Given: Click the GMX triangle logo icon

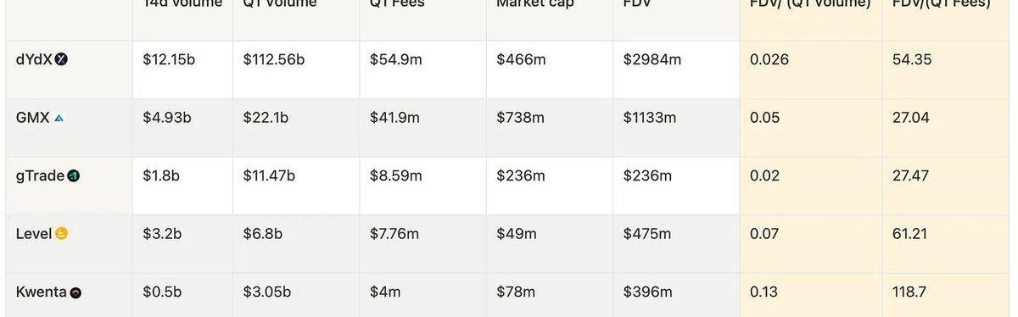Looking at the screenshot, I should click(x=59, y=118).
